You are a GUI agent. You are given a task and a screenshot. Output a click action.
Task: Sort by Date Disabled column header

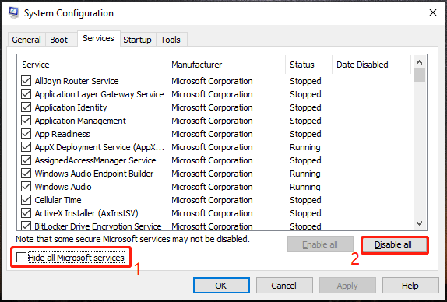pos(371,65)
